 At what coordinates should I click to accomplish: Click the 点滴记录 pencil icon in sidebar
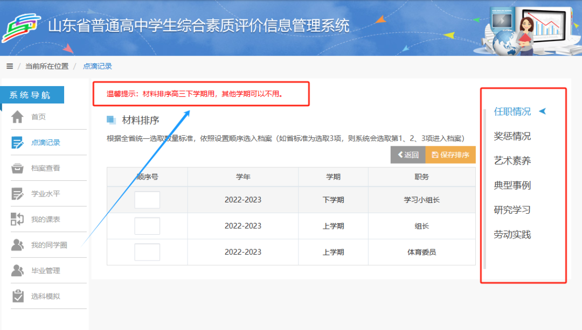(18, 143)
